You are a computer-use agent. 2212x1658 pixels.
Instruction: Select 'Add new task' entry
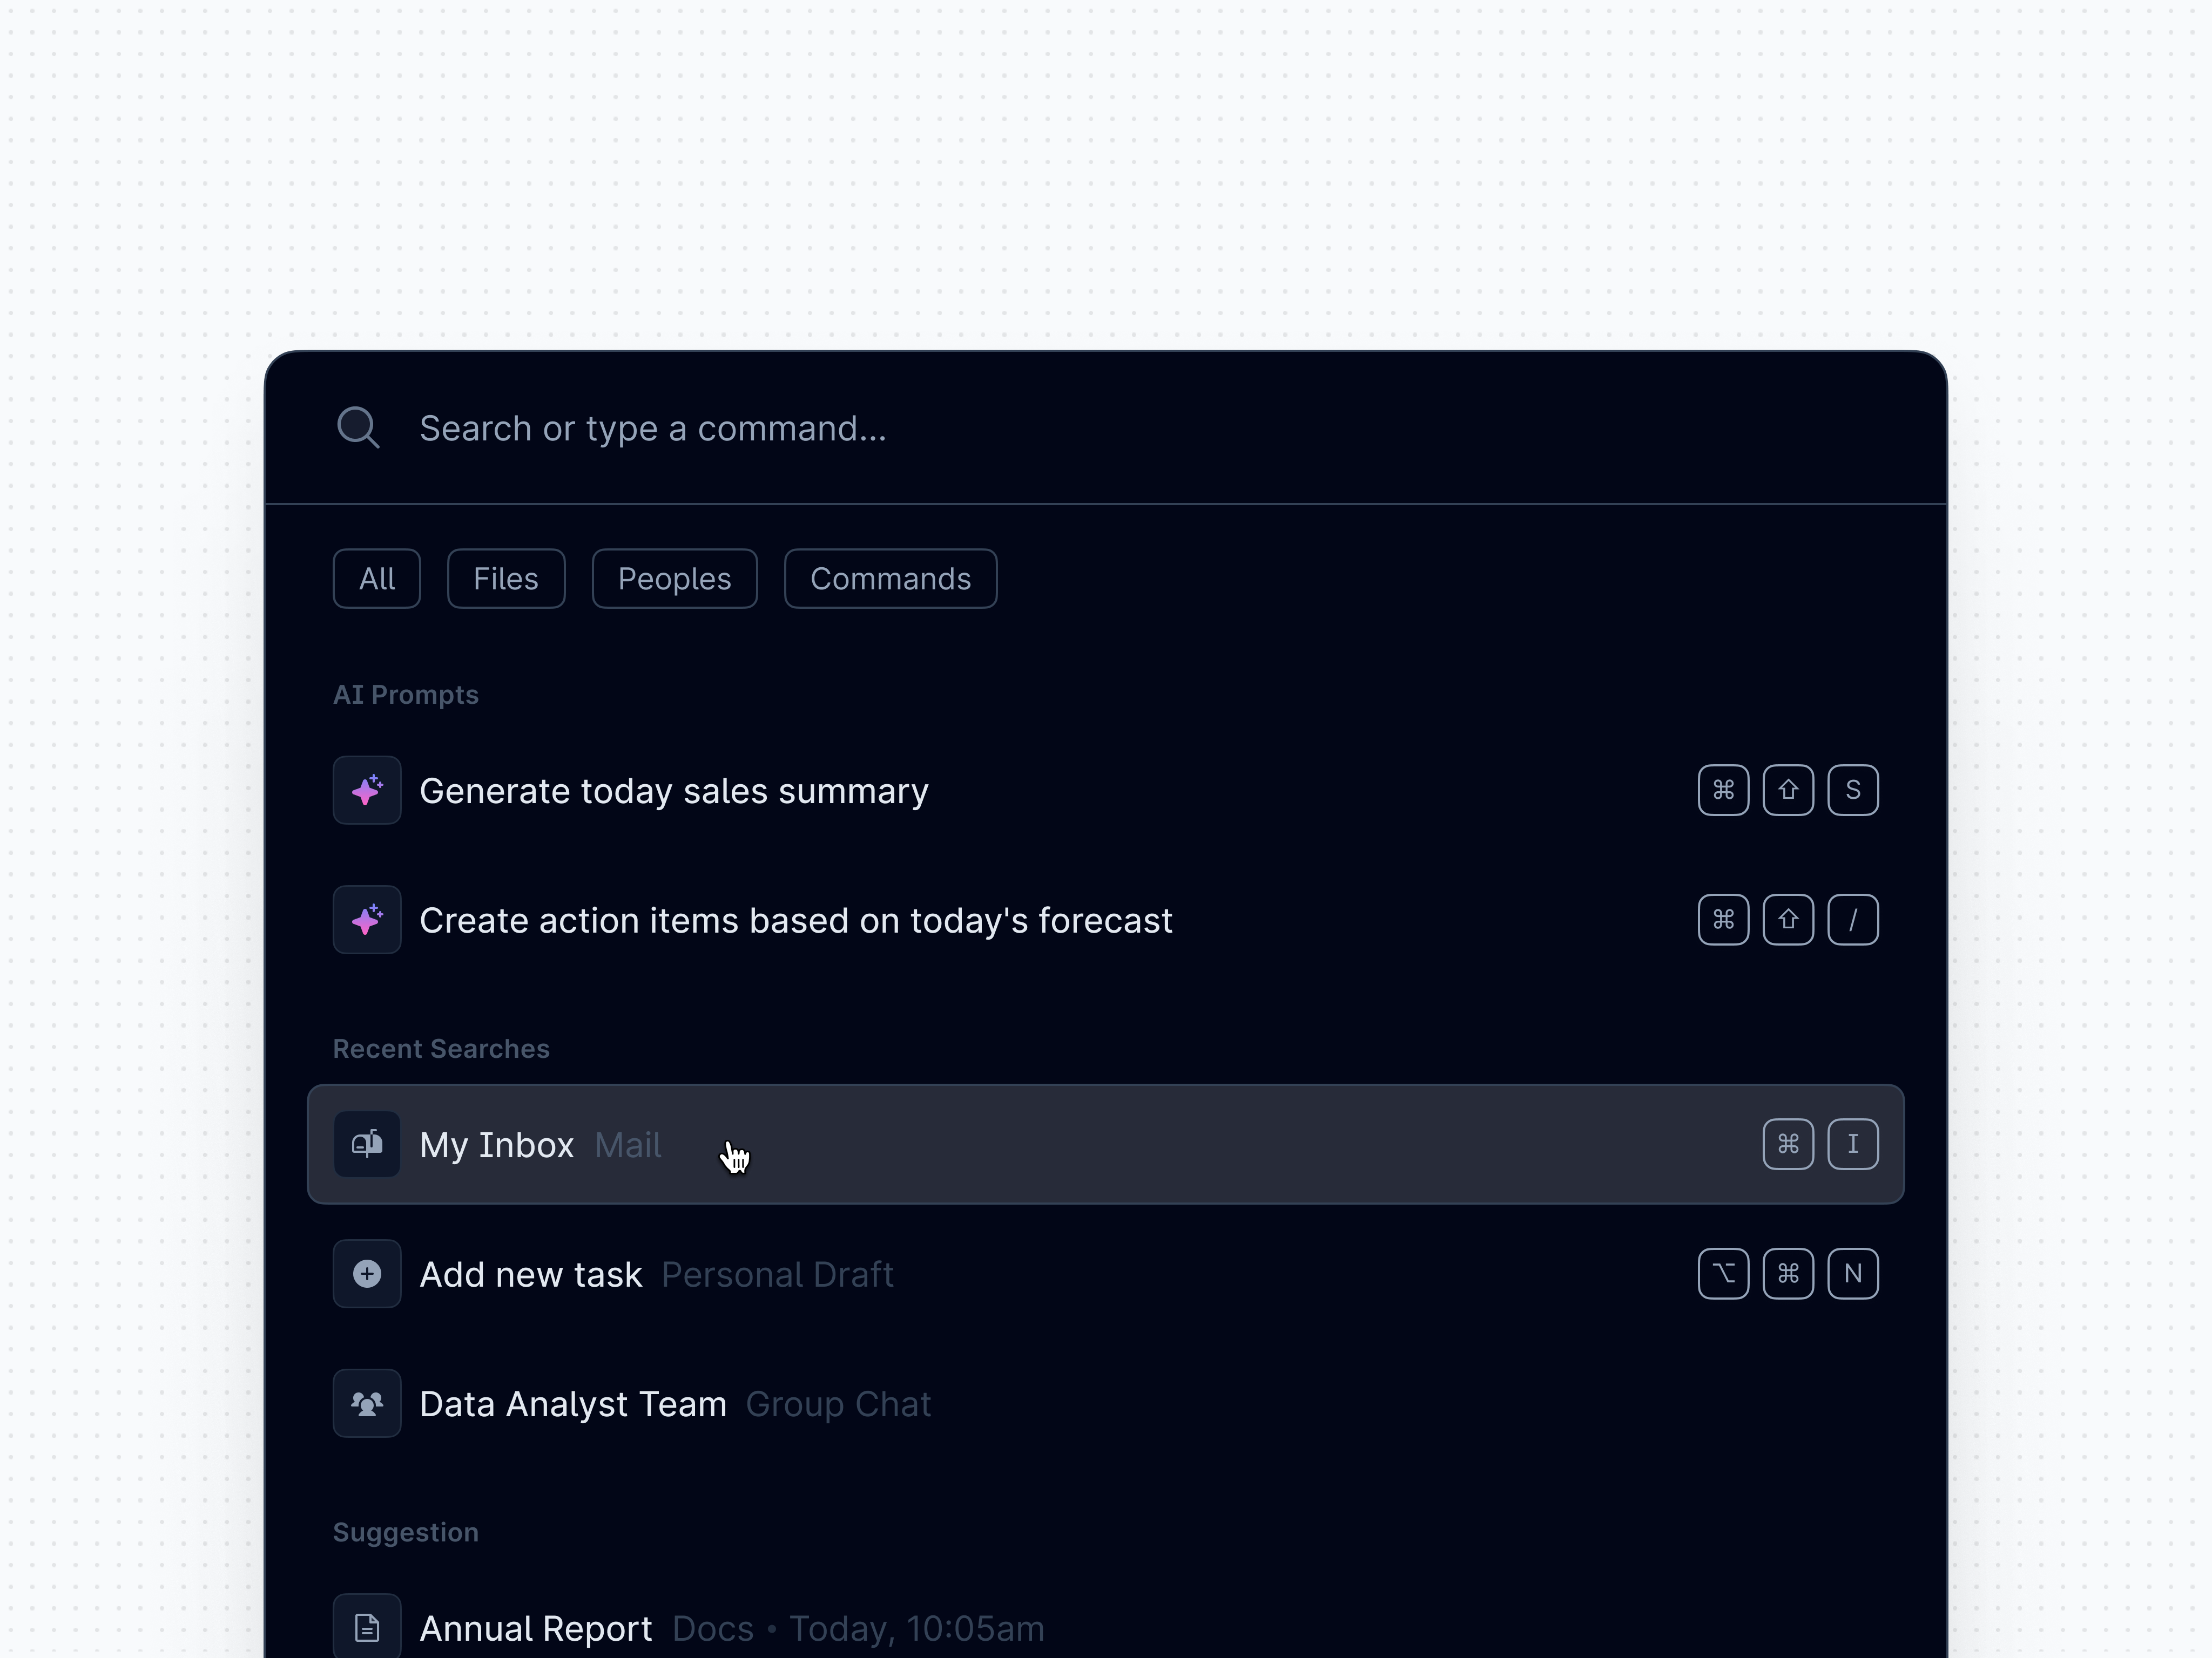point(1105,1274)
